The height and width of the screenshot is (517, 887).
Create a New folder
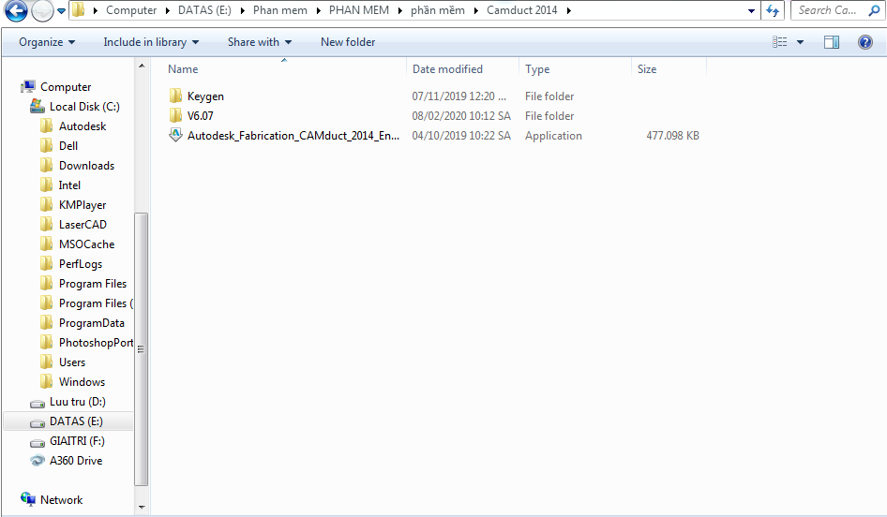(x=348, y=42)
